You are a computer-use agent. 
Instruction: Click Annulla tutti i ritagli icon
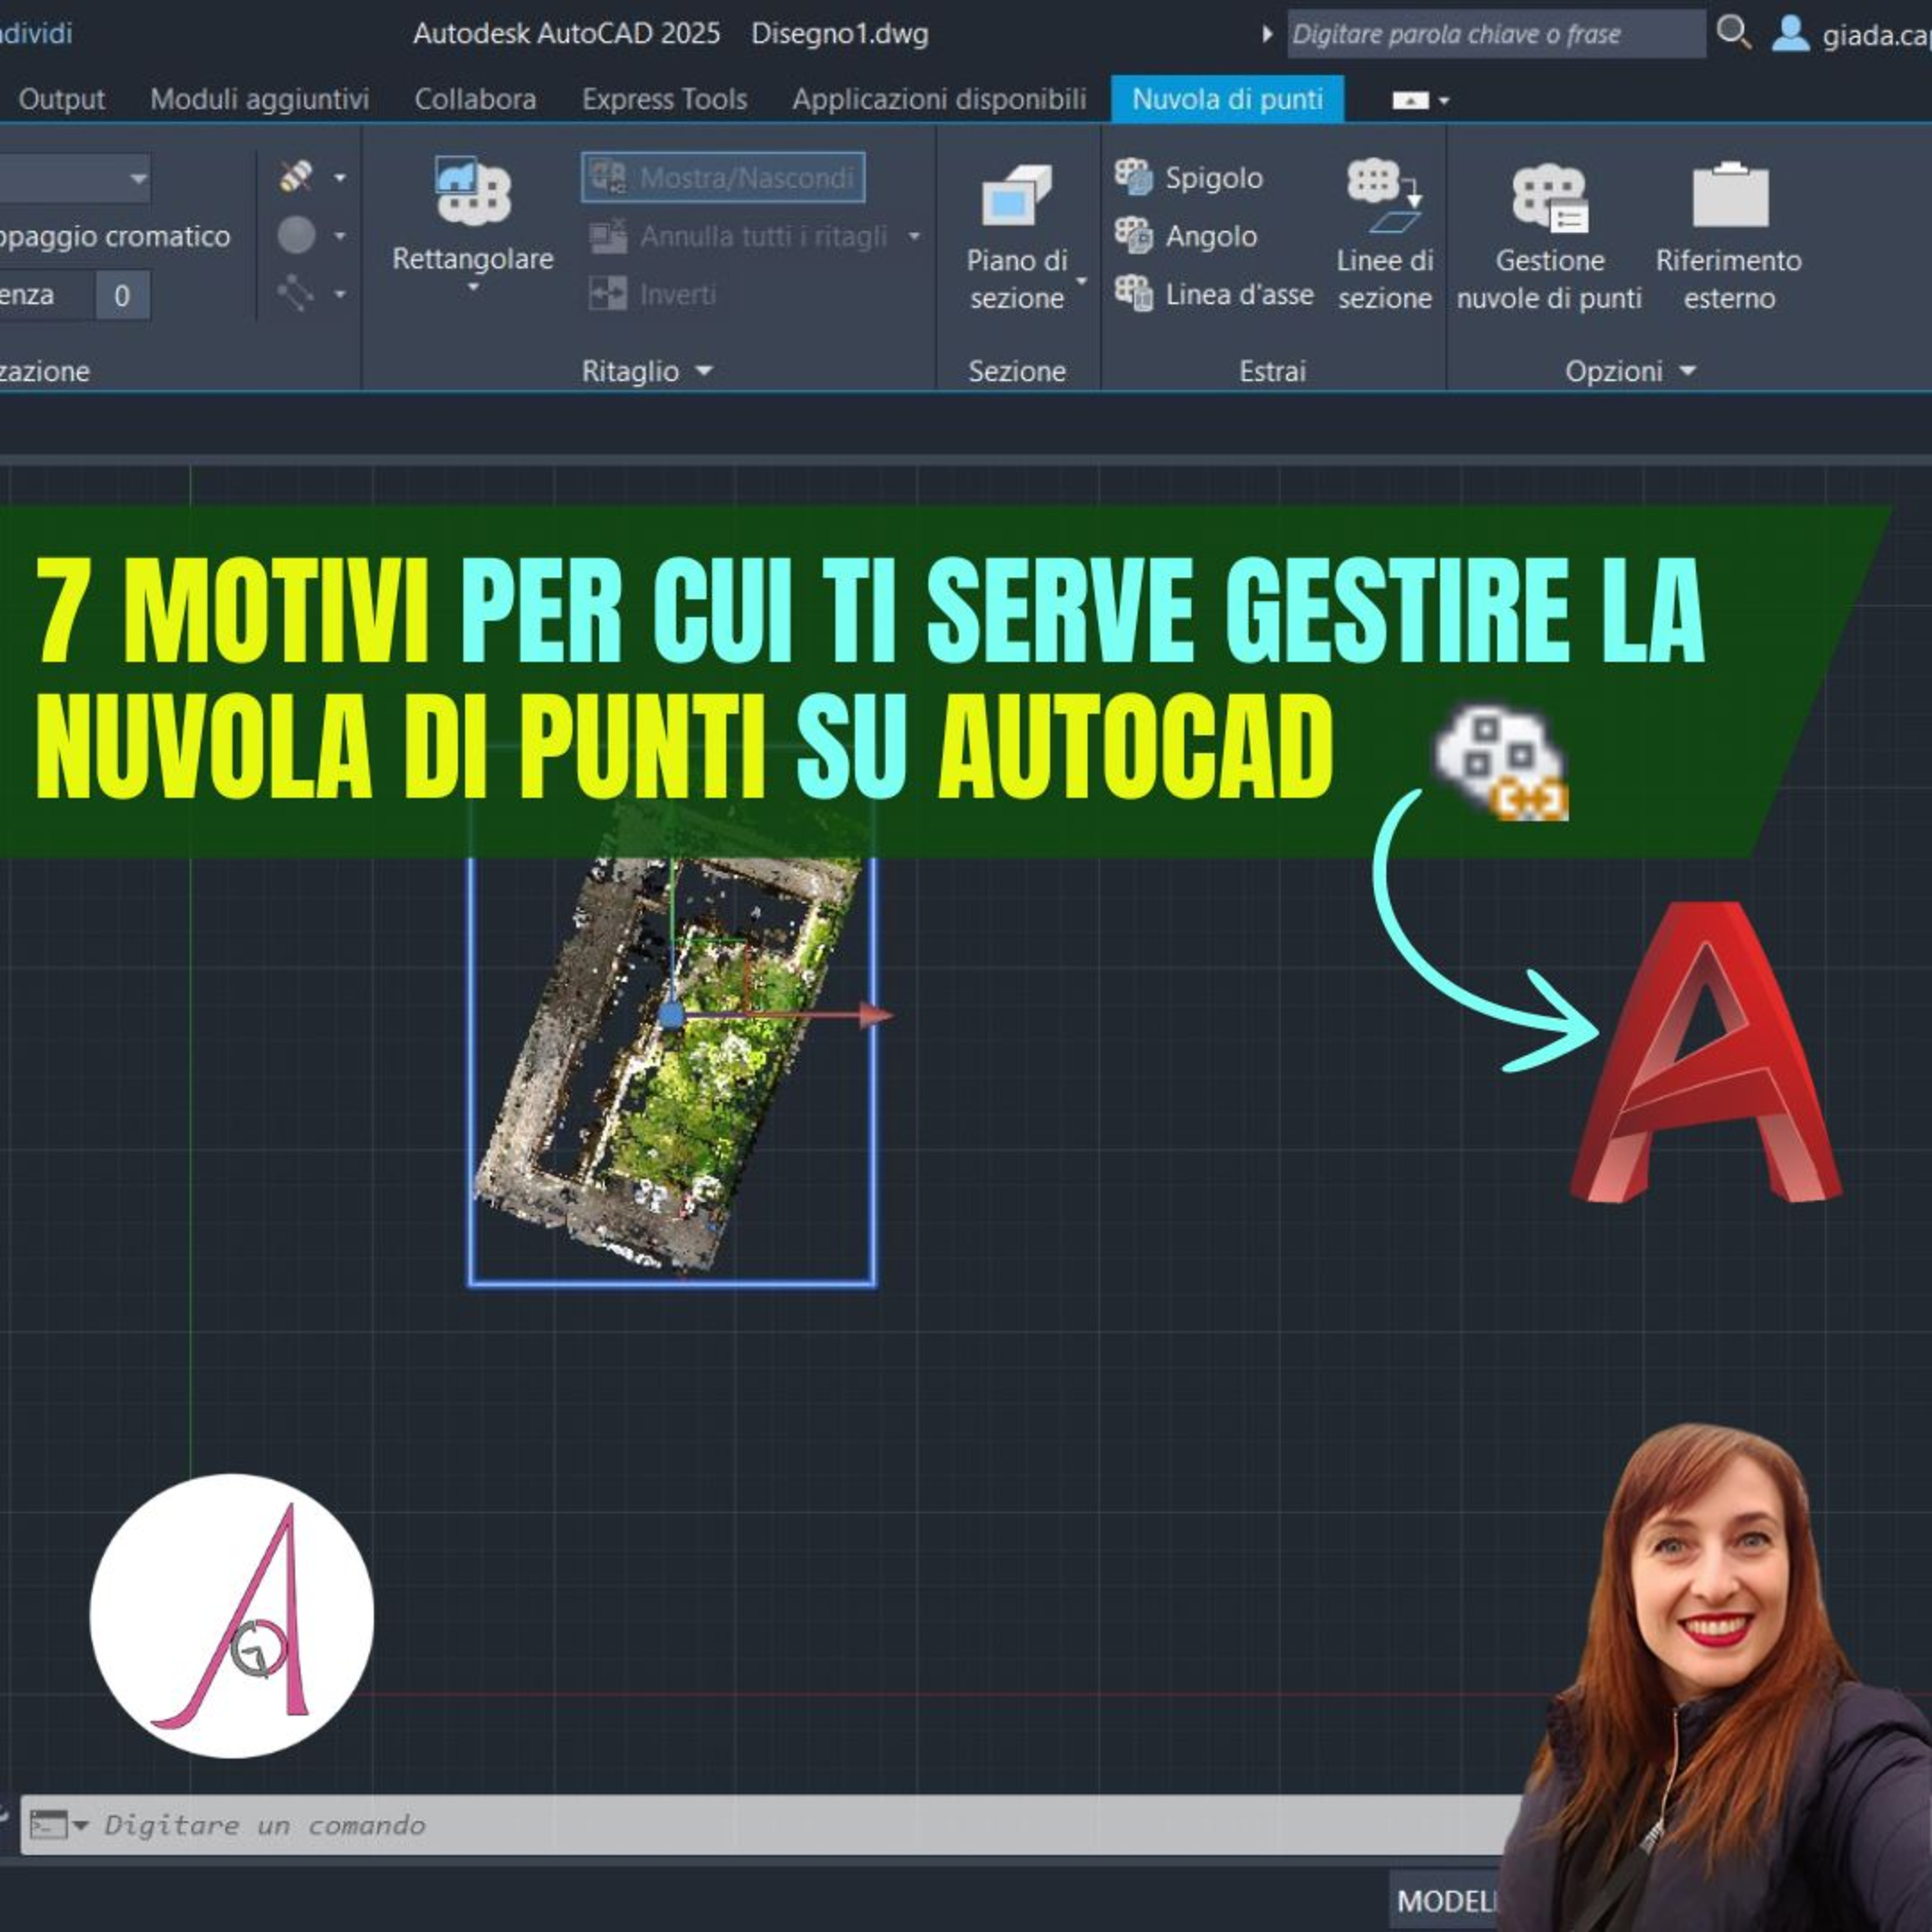(x=607, y=236)
